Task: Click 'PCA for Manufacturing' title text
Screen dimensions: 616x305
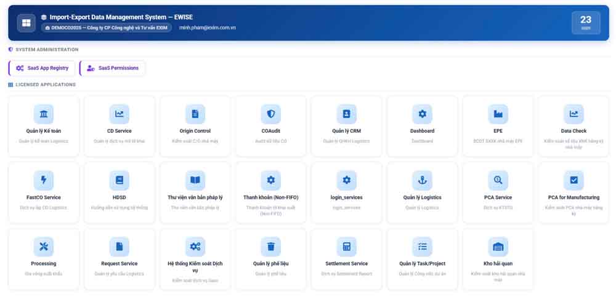Action: pyautogui.click(x=574, y=197)
